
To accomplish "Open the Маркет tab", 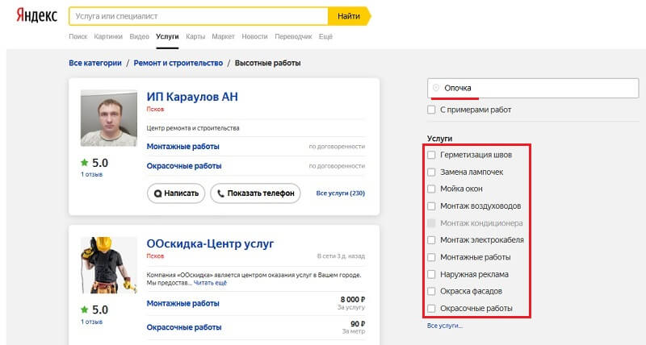I will pos(223,36).
